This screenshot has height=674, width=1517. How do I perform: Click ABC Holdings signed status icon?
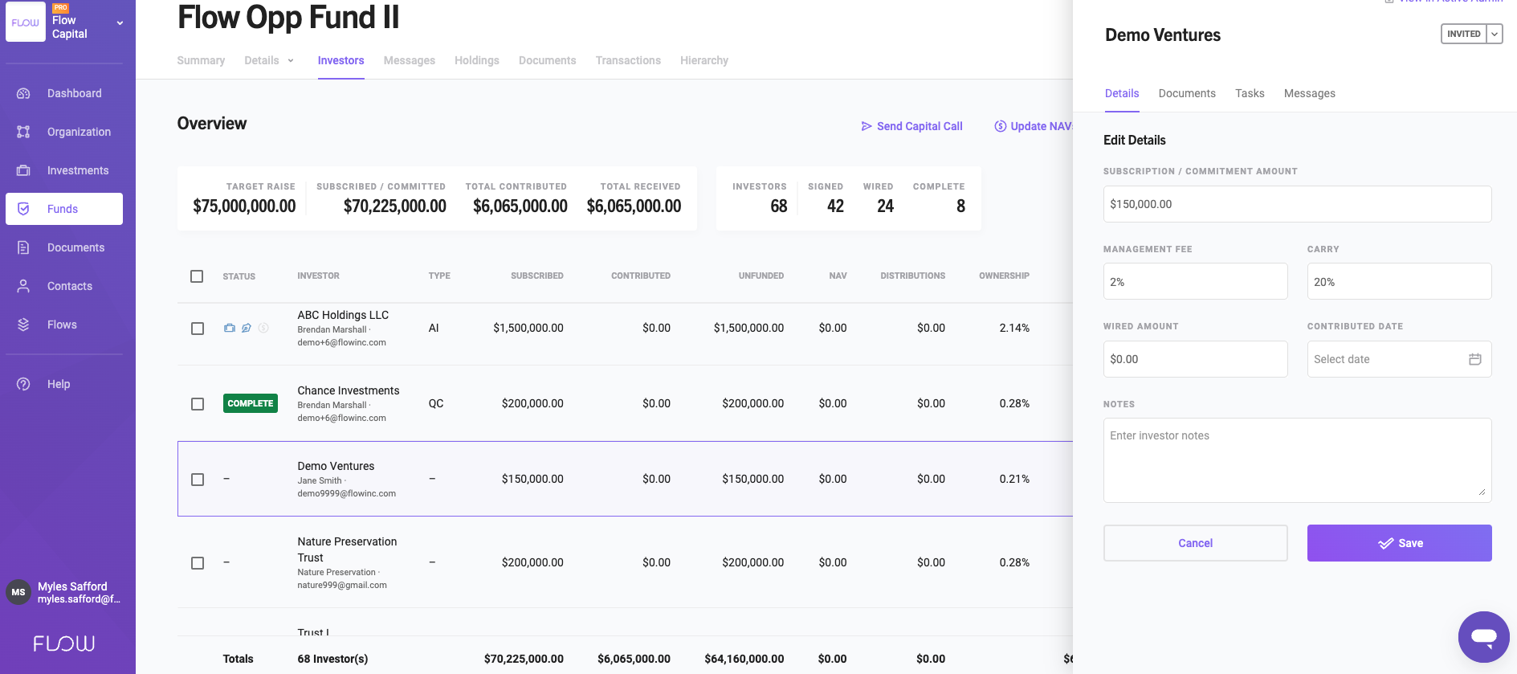(x=247, y=328)
